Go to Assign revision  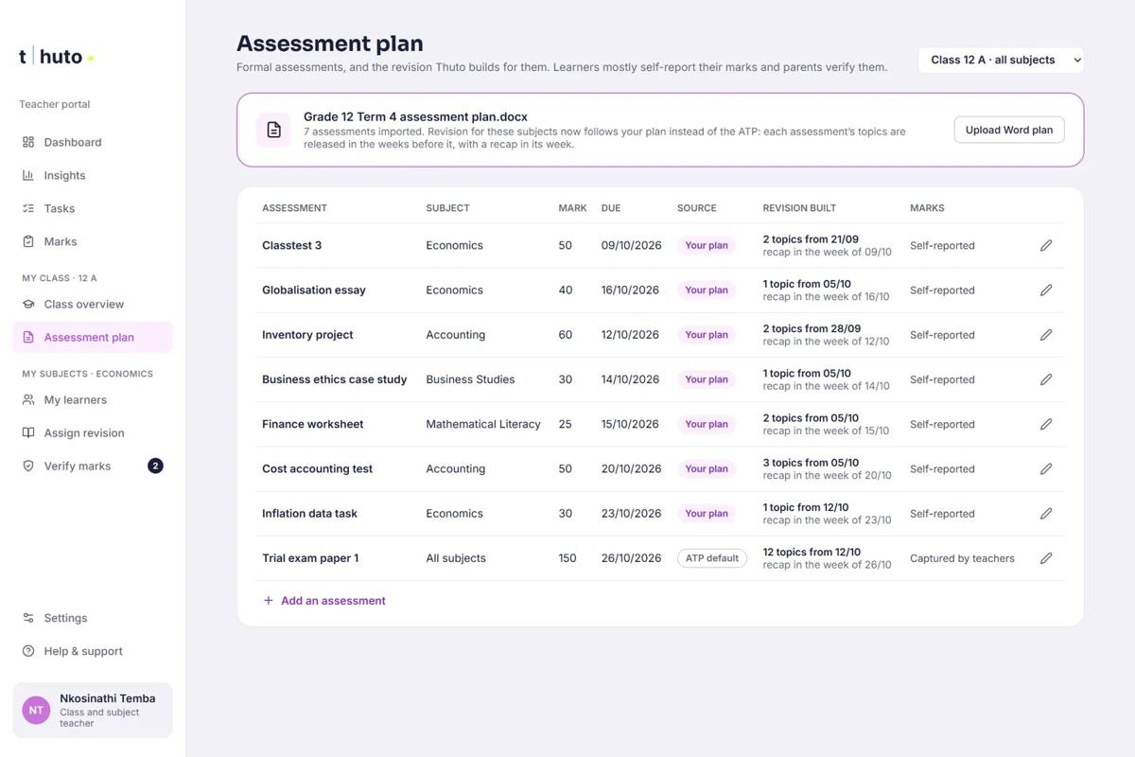(x=93, y=432)
